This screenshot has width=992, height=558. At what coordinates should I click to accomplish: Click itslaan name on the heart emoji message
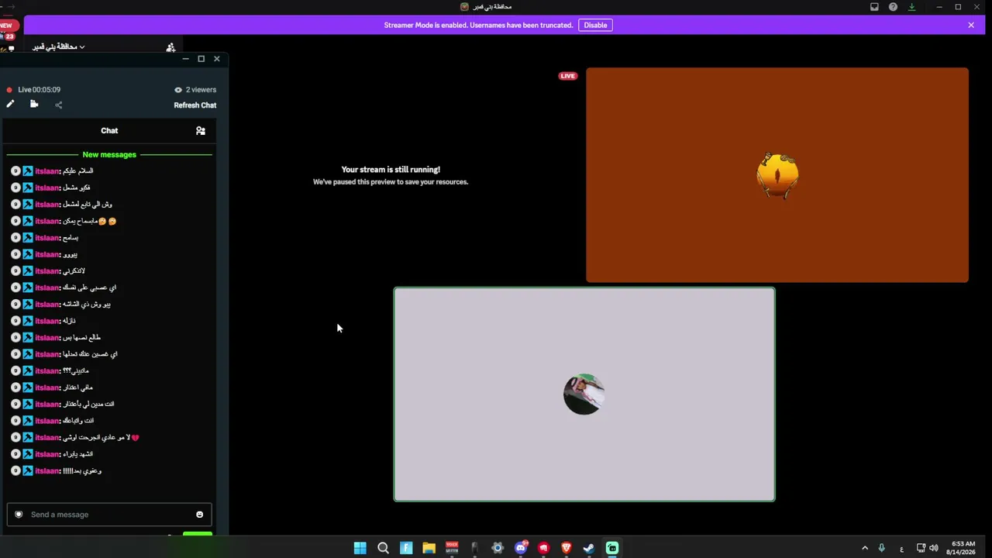pos(47,438)
